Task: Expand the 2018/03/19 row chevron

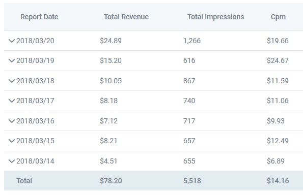Action: tap(12, 61)
